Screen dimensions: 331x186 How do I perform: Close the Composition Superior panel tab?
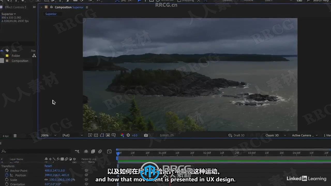point(41,7)
